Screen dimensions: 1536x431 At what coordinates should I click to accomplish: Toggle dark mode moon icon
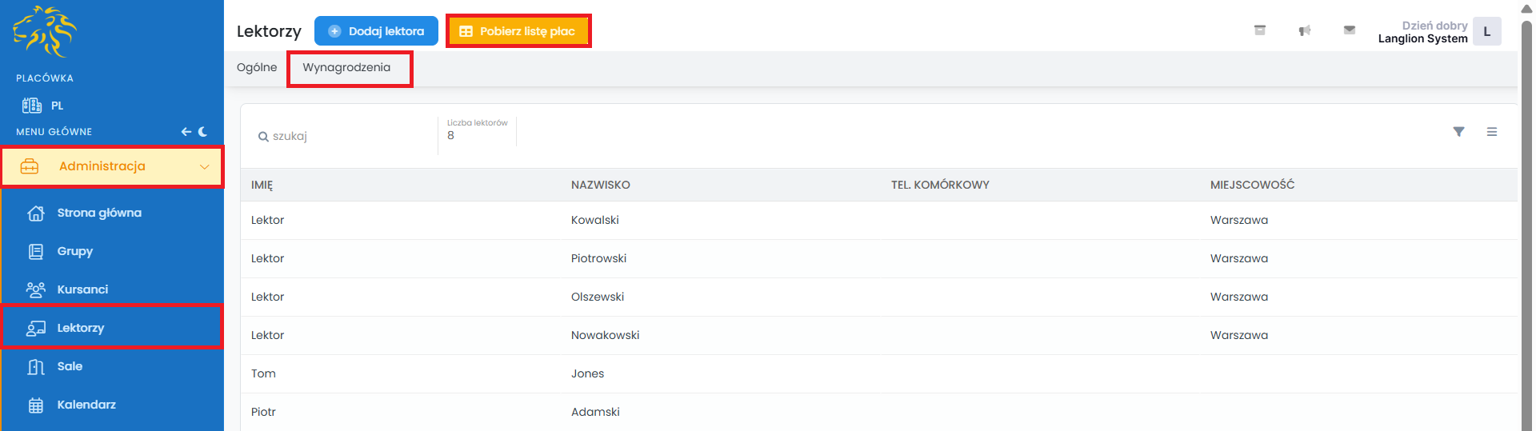pos(203,132)
